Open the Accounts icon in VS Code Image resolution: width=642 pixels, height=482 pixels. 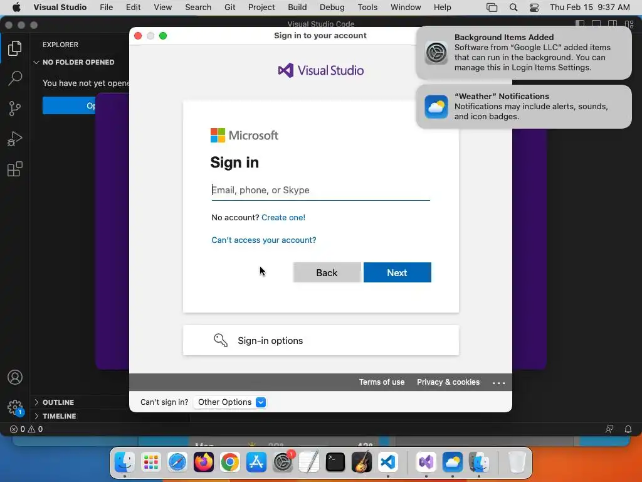pyautogui.click(x=15, y=377)
